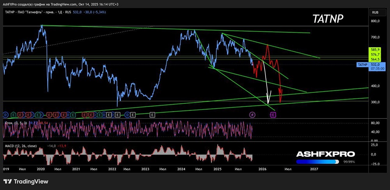Click the 700,0 price axis label

click(x=375, y=37)
